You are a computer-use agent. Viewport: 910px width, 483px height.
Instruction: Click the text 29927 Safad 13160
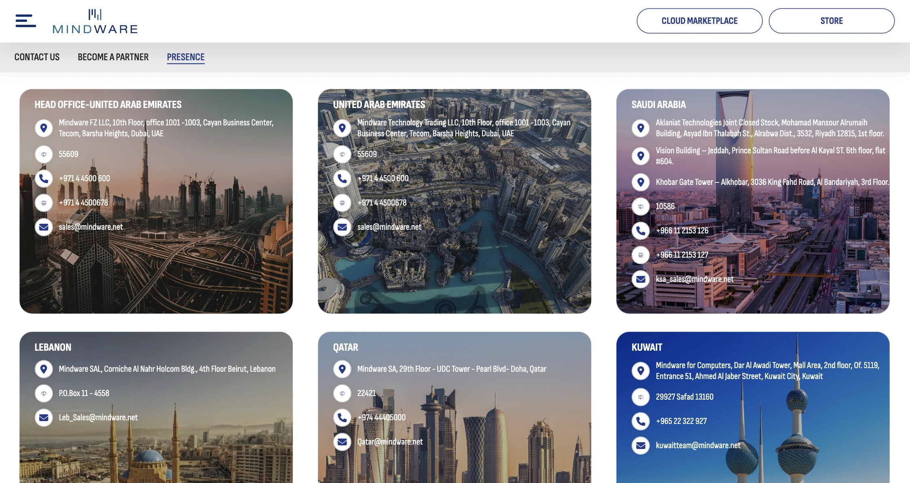(685, 397)
